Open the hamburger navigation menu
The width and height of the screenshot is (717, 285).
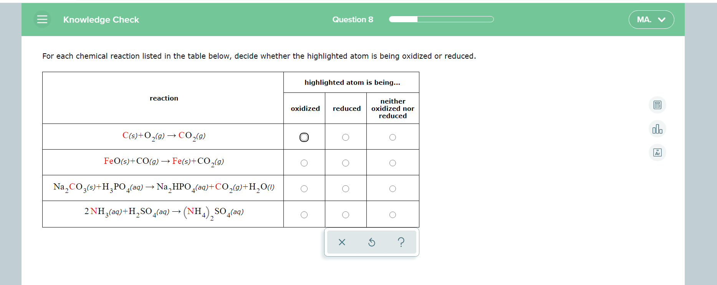(x=42, y=19)
